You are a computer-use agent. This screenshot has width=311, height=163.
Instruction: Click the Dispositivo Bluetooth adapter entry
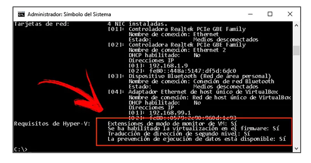click(200, 76)
